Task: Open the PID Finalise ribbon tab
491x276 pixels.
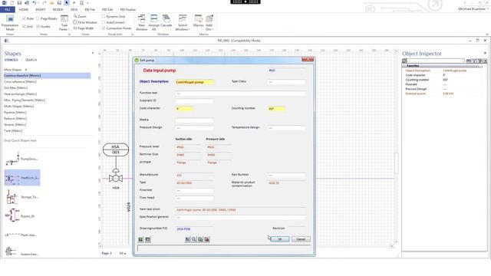Action: tap(128, 10)
